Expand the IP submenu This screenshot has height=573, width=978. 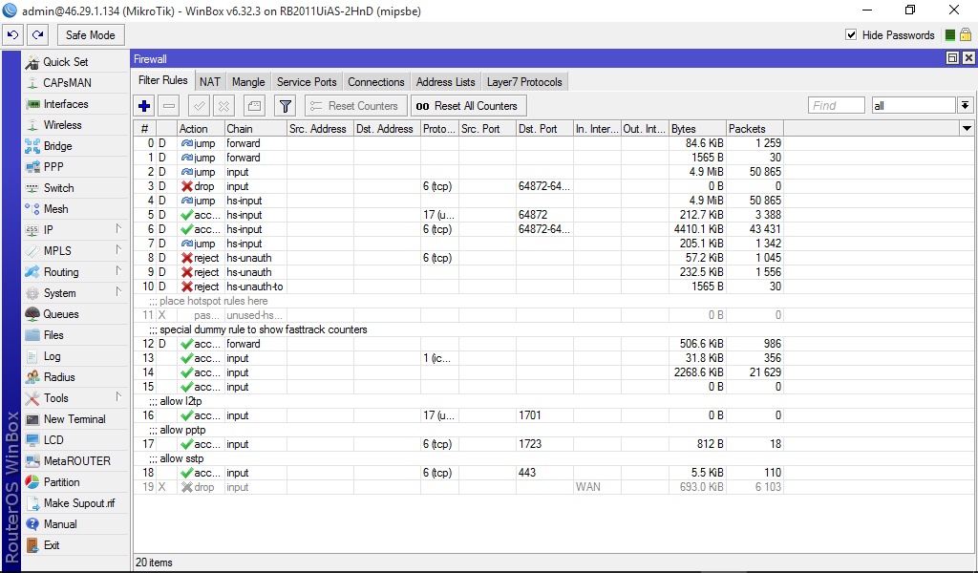pyautogui.click(x=74, y=229)
